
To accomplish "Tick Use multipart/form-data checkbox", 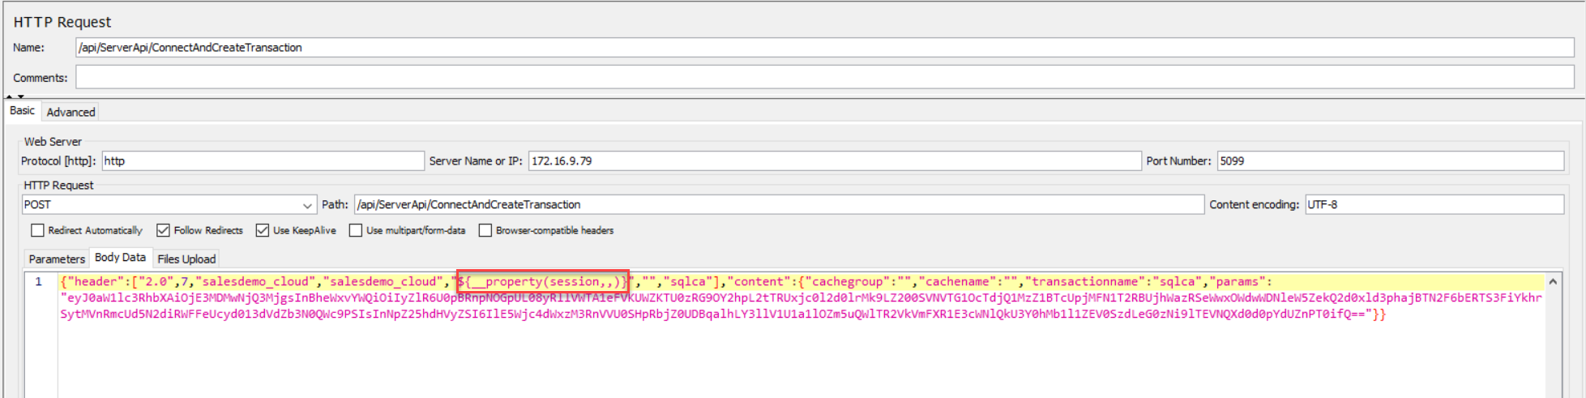I will point(355,231).
